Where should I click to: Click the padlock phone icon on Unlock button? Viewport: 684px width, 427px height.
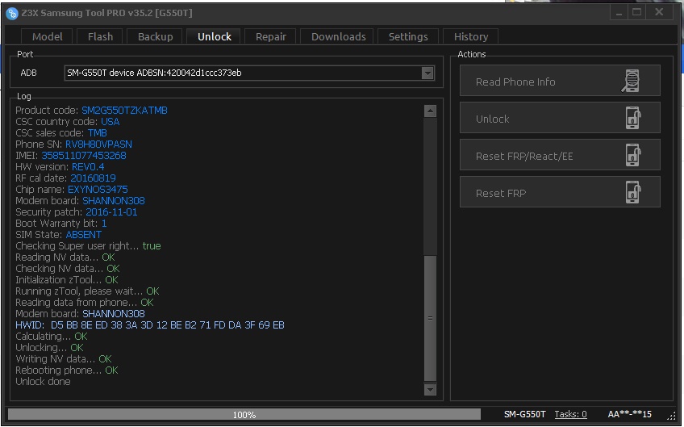tap(633, 118)
